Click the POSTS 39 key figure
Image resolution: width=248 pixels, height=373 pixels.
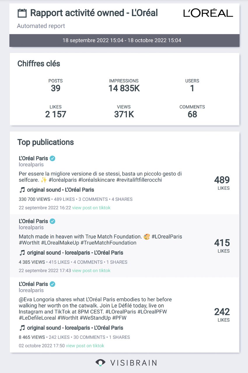pyautogui.click(x=55, y=85)
